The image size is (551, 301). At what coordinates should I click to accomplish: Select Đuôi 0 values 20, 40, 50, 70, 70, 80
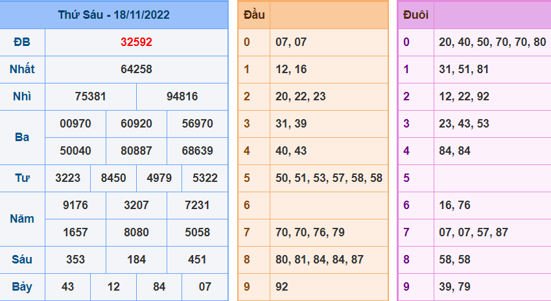[492, 42]
